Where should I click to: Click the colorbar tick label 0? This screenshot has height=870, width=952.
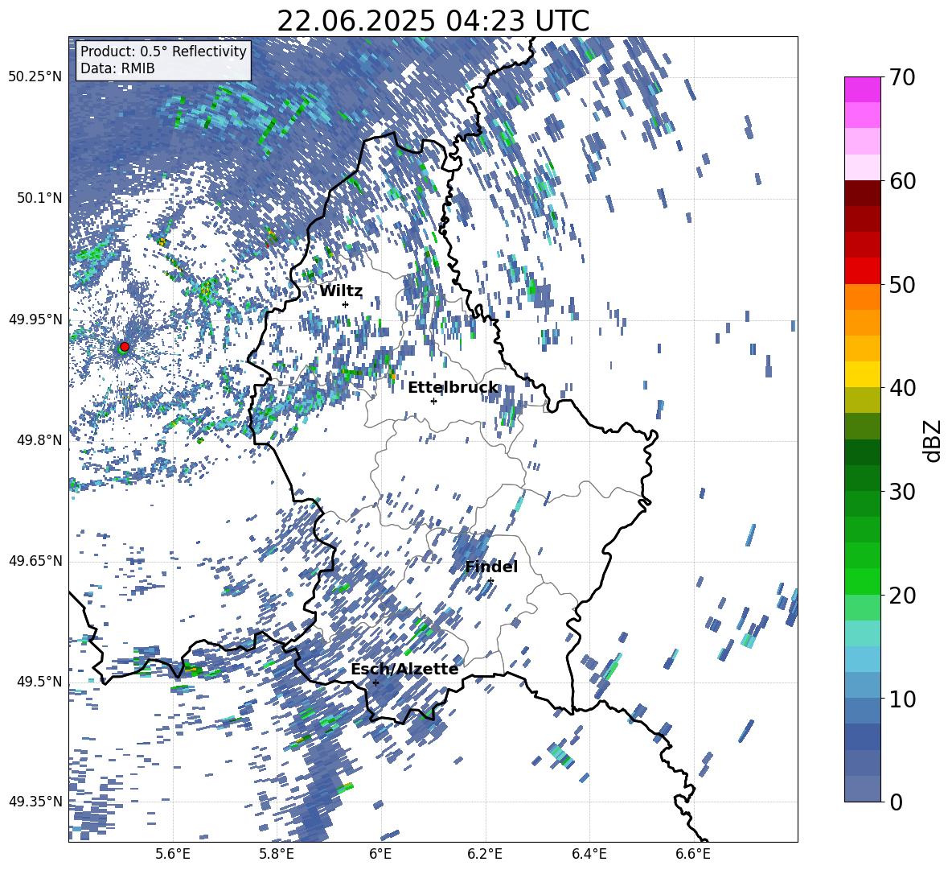click(896, 802)
